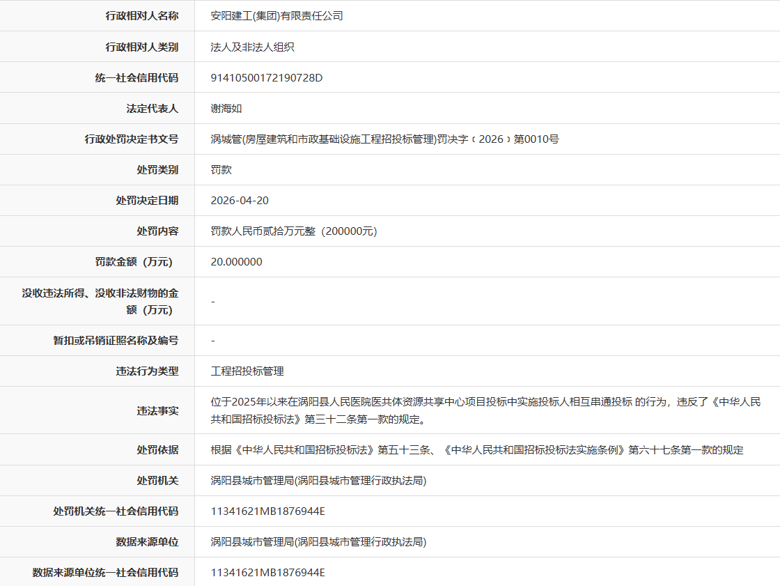780x586 pixels.
Task: Click the 处罚依据 legal basis text
Action: [x=476, y=450]
